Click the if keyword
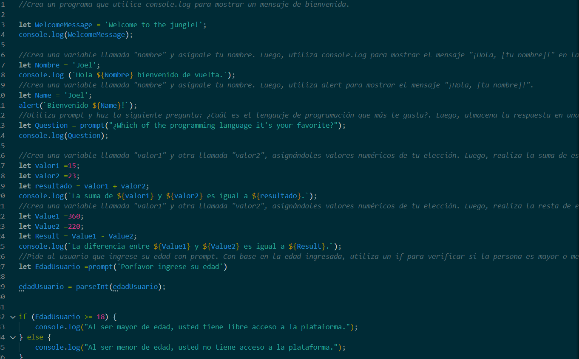 23,317
